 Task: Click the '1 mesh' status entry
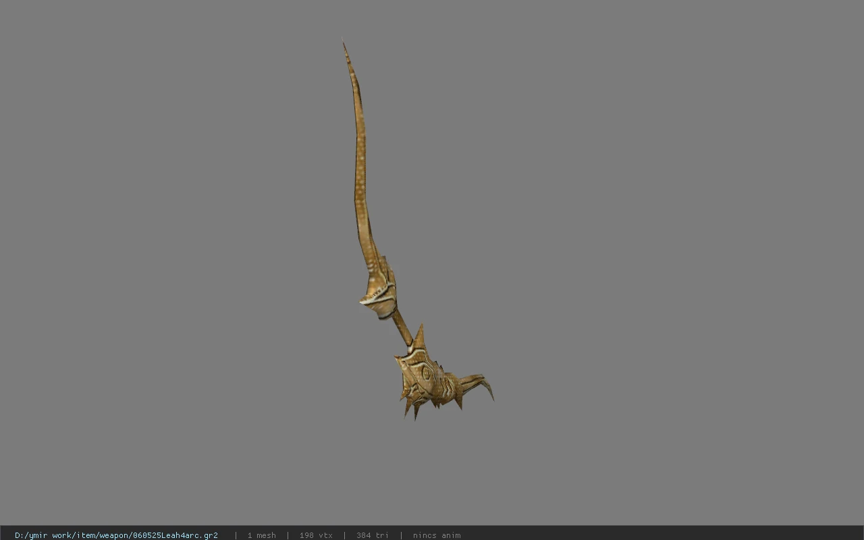261,535
